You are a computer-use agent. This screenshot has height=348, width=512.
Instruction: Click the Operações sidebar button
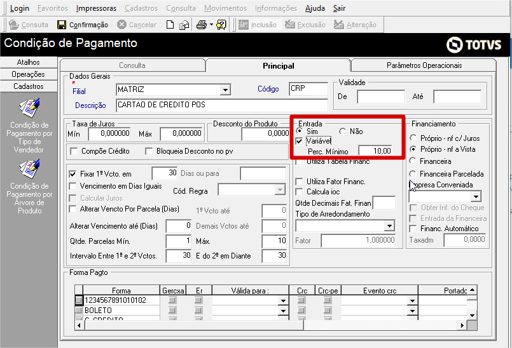tap(29, 74)
